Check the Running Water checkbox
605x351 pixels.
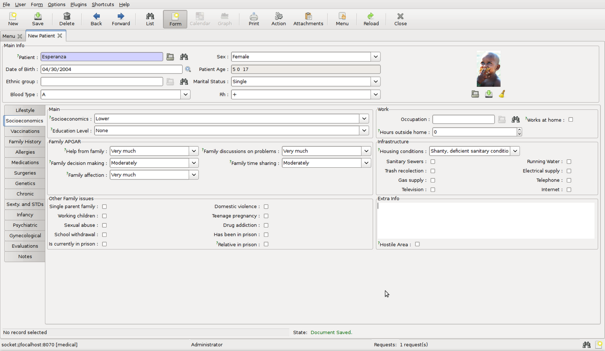coord(569,162)
